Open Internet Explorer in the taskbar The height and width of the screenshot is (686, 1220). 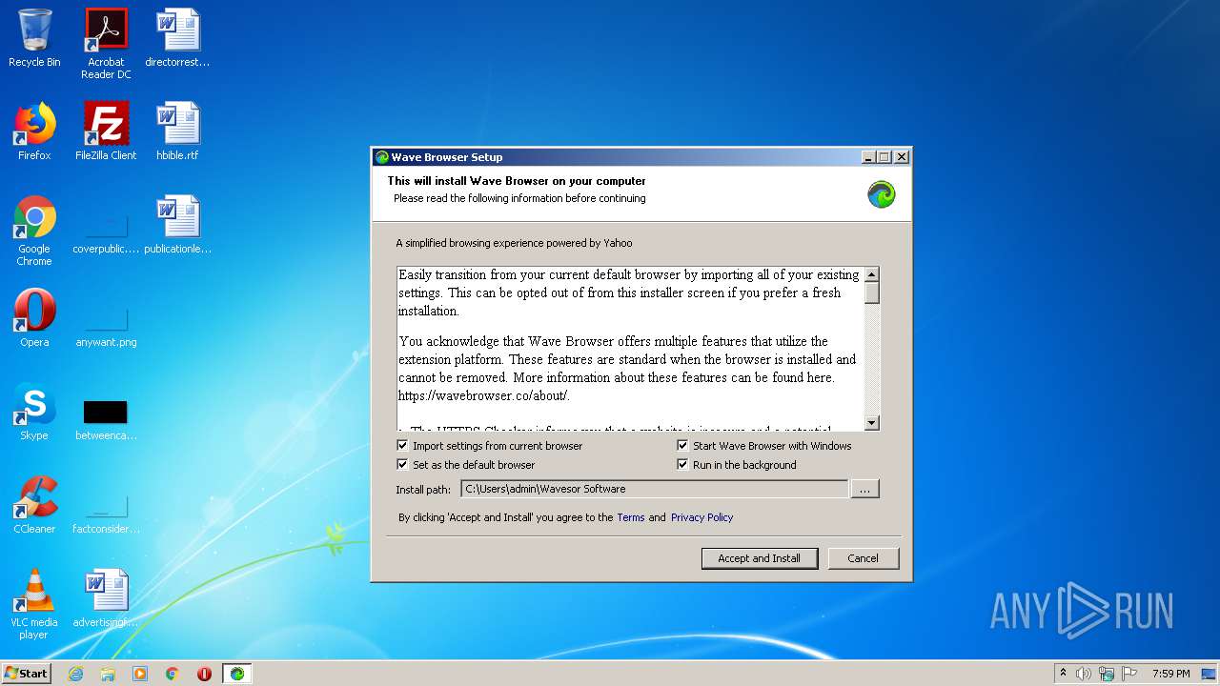pos(75,674)
